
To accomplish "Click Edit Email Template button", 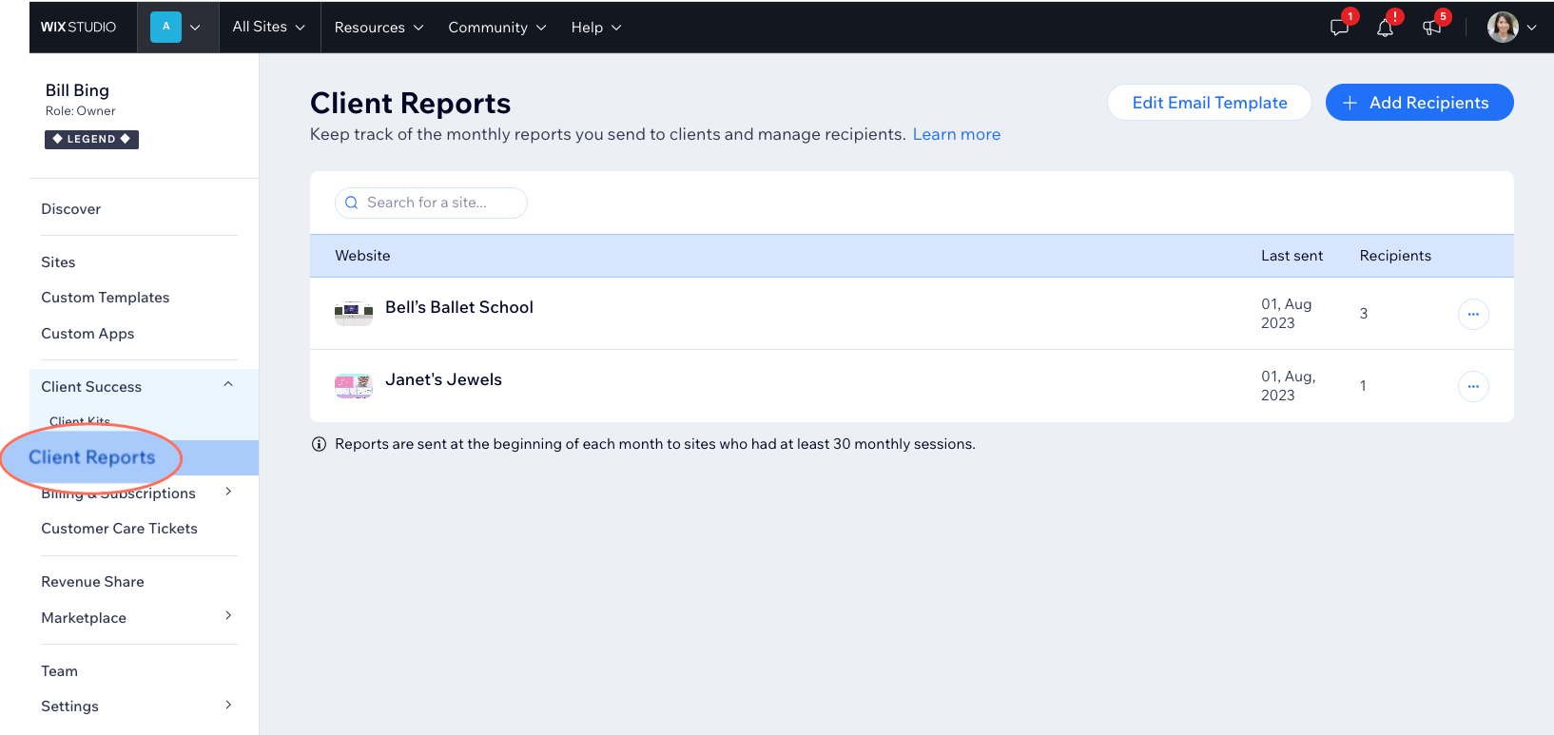I will click(x=1210, y=103).
